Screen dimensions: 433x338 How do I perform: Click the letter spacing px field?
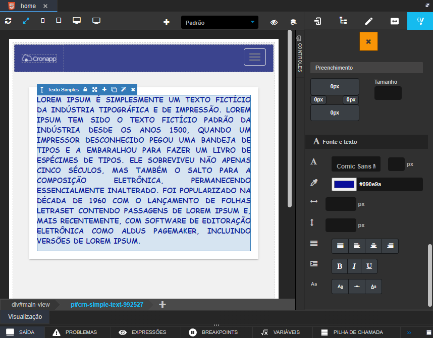(341, 204)
